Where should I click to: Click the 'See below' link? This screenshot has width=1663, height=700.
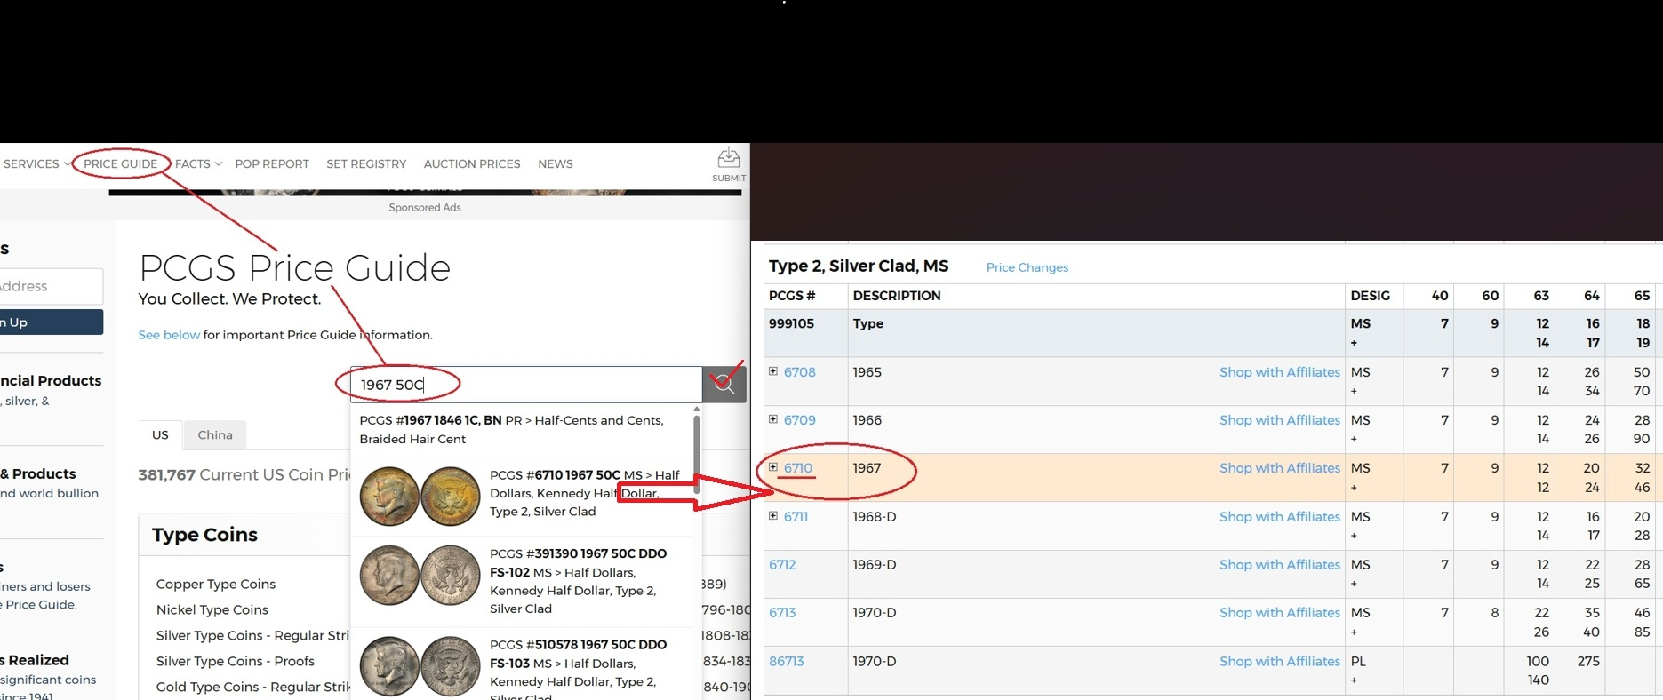pos(169,335)
